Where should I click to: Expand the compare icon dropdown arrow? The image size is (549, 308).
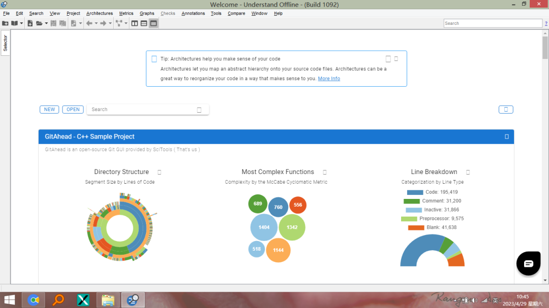(x=80, y=23)
